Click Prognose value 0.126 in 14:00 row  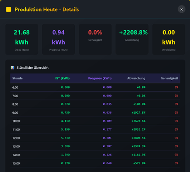pos(107,155)
